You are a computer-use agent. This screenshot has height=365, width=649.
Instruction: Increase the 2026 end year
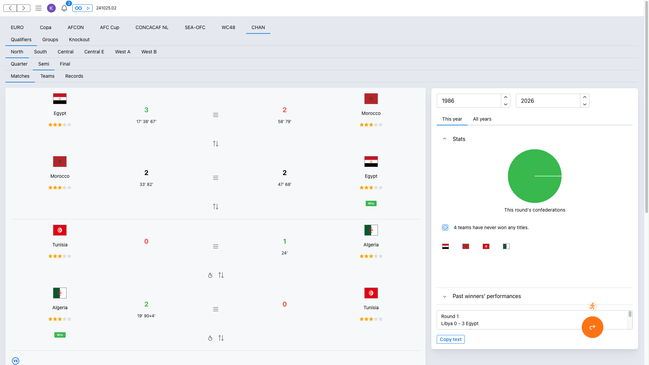pos(585,97)
